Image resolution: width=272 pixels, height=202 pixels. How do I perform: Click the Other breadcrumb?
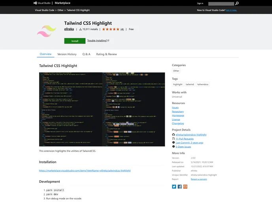pyautogui.click(x=60, y=10)
